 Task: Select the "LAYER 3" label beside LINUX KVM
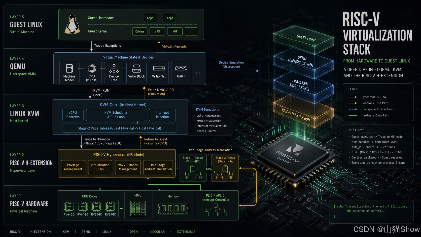17,106
